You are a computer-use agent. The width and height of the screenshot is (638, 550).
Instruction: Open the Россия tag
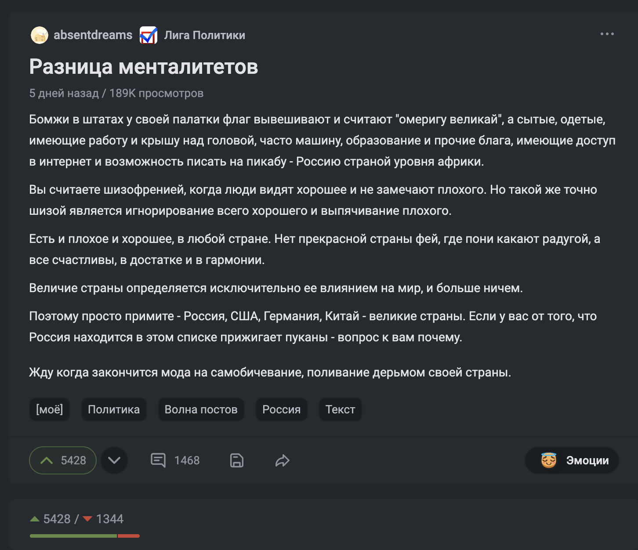[x=281, y=409]
